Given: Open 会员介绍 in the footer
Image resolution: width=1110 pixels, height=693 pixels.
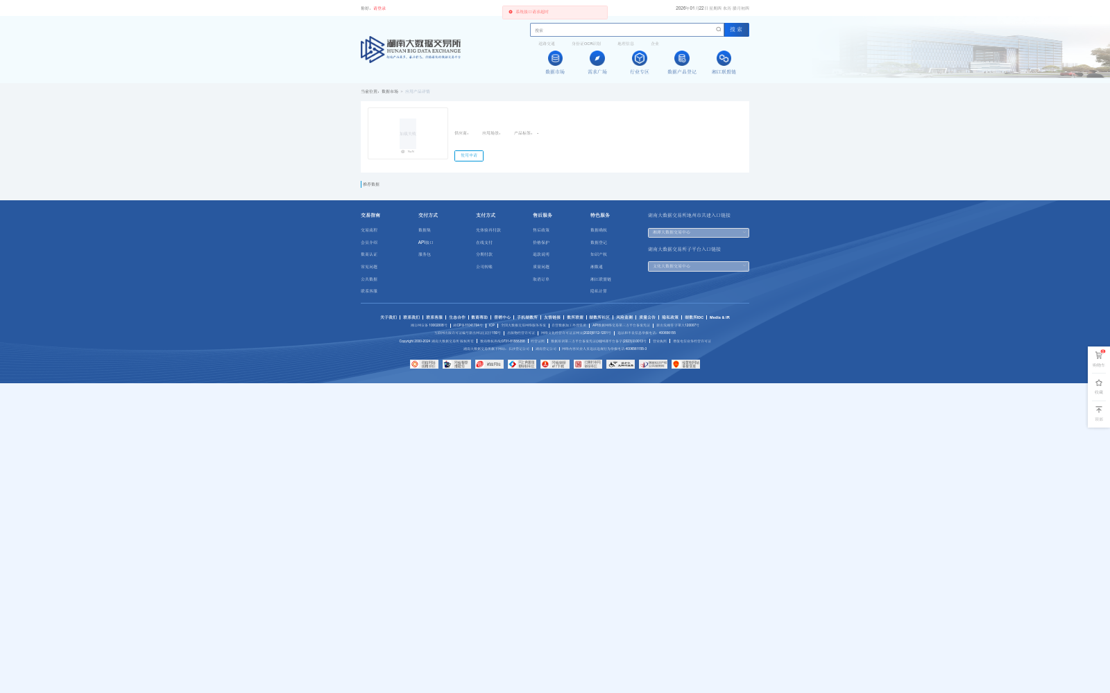Looking at the screenshot, I should point(369,243).
